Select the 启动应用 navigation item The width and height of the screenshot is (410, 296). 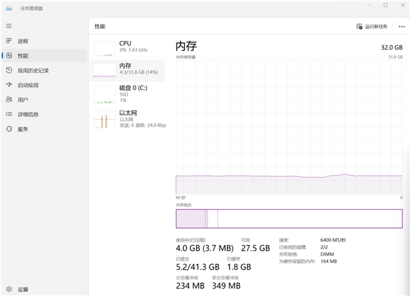coord(44,85)
